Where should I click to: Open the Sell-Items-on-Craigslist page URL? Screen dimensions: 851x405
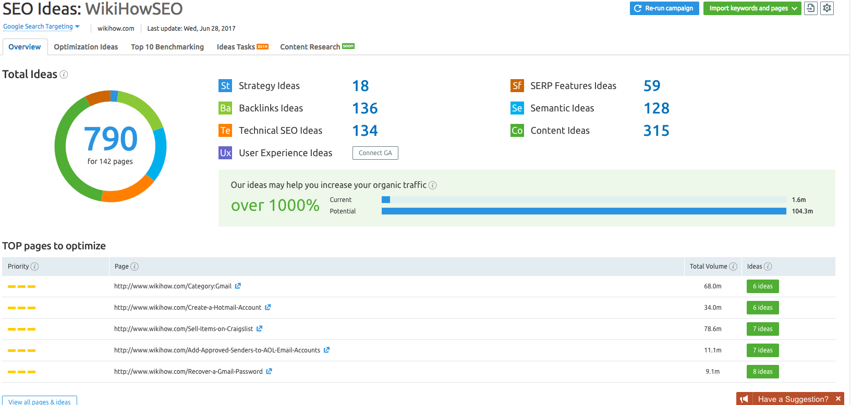point(184,329)
